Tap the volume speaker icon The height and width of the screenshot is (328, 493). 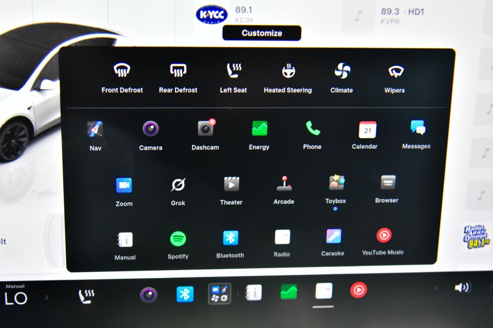pos(463,287)
